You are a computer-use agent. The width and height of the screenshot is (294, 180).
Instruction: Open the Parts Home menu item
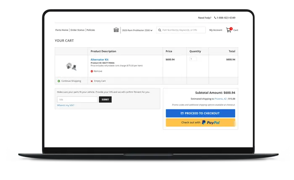tap(62, 30)
